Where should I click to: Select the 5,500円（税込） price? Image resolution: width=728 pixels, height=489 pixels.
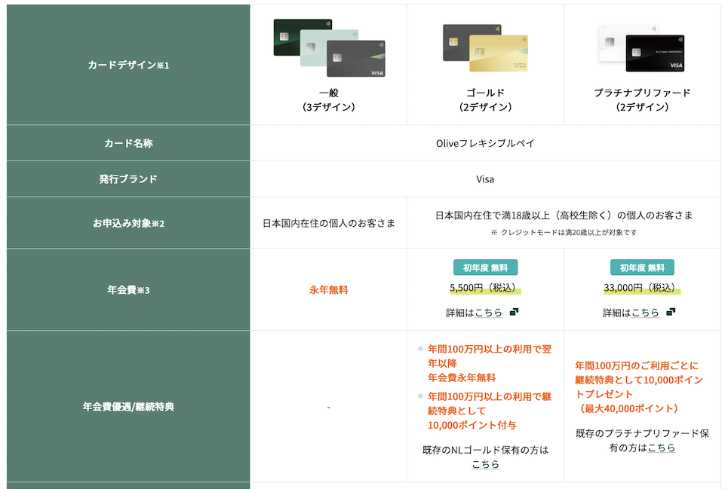pyautogui.click(x=485, y=288)
